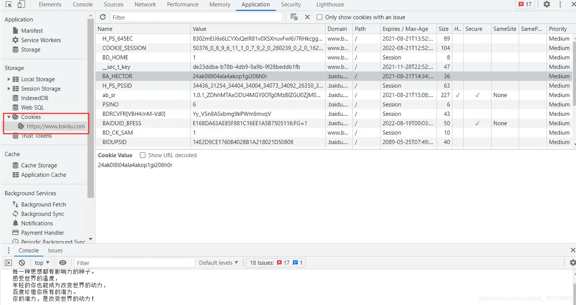The image size is (576, 305).
Task: Open the Default levels log dropdown
Action: [x=218, y=263]
